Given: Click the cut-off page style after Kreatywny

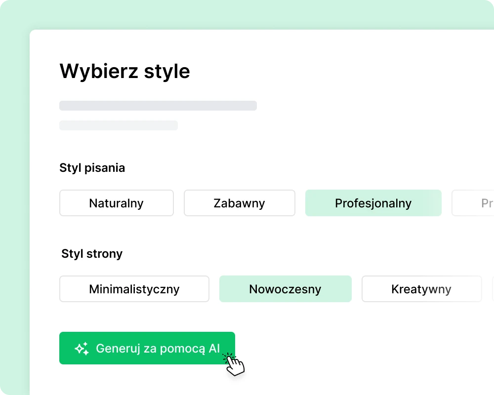Looking at the screenshot, I should (x=493, y=289).
